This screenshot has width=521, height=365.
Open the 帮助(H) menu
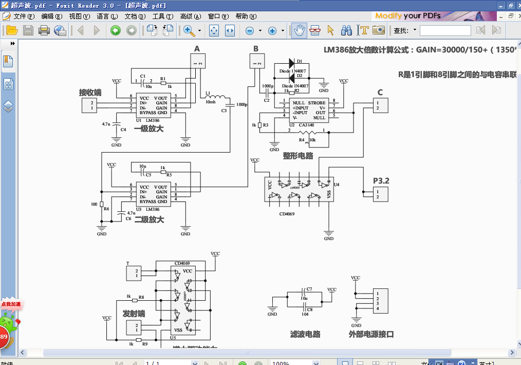coord(246,16)
